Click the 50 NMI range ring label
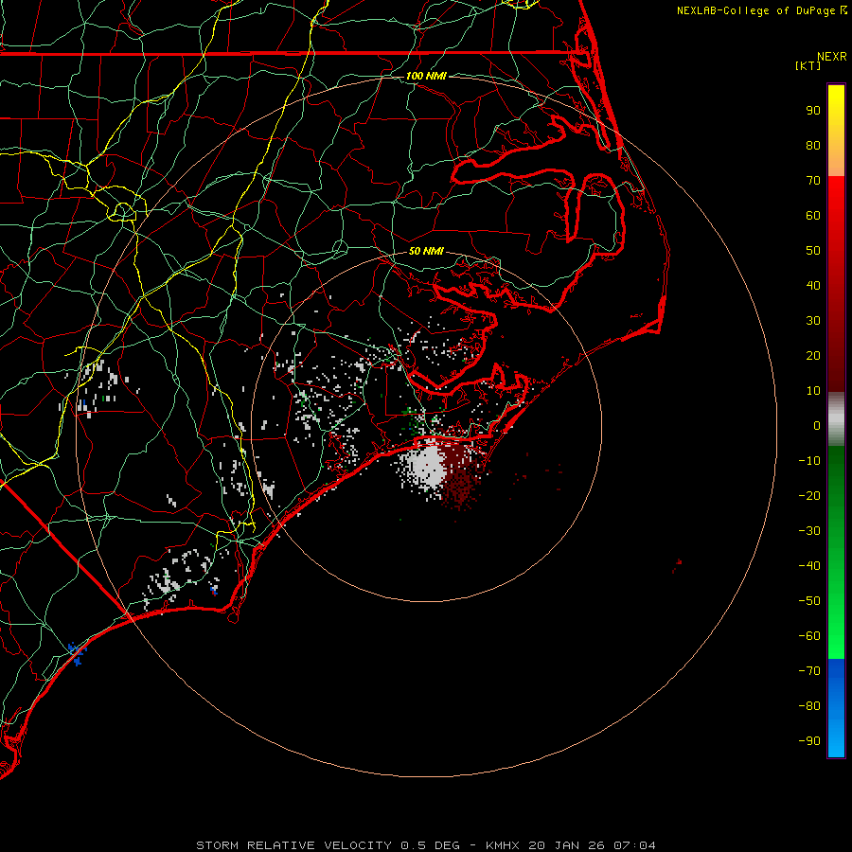 tap(426, 251)
